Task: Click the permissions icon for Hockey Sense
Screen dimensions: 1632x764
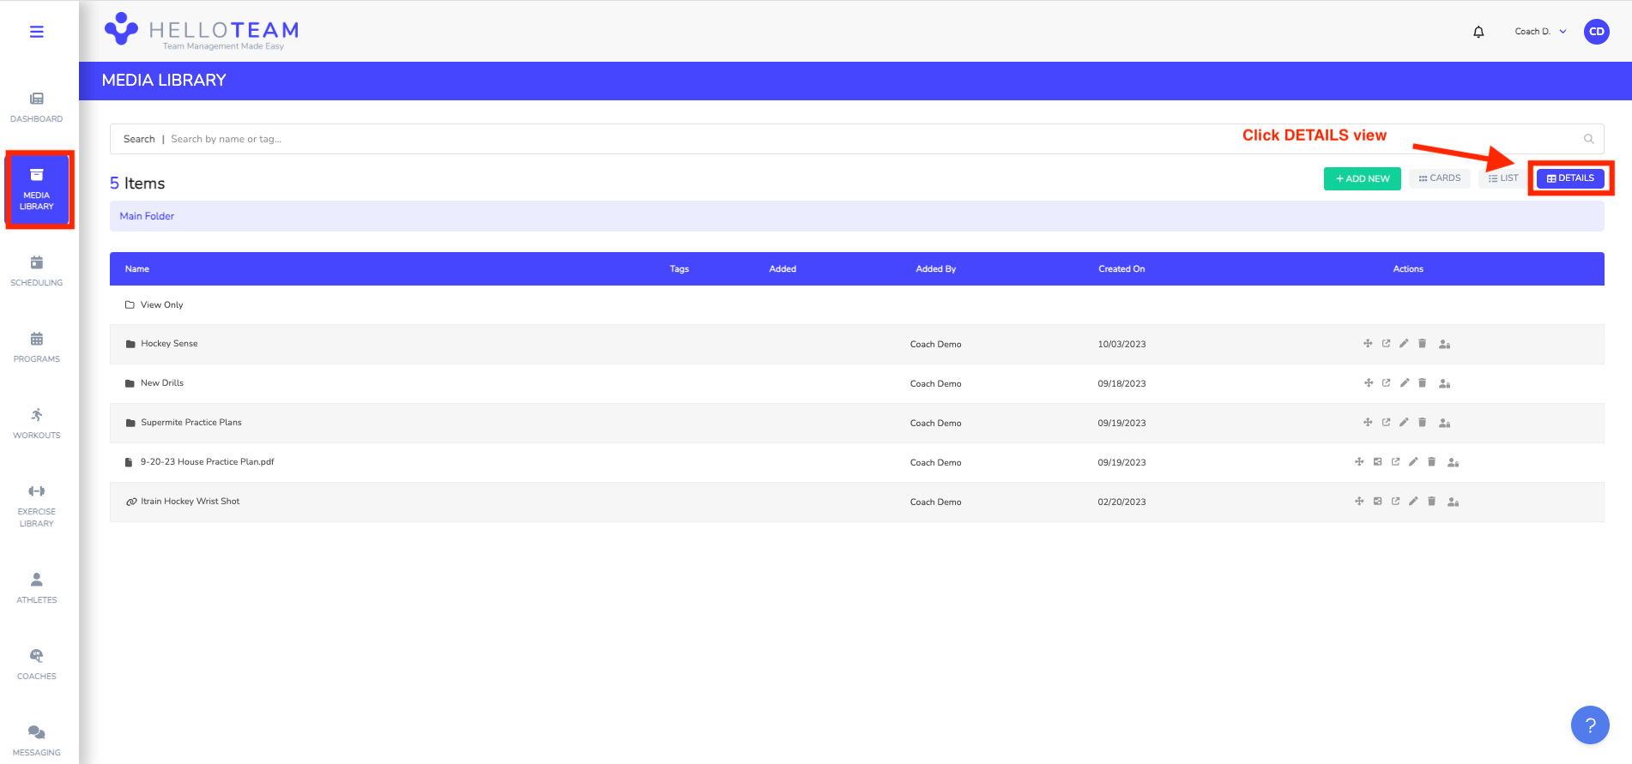Action: click(x=1444, y=345)
